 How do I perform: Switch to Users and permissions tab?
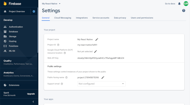tap(142, 18)
